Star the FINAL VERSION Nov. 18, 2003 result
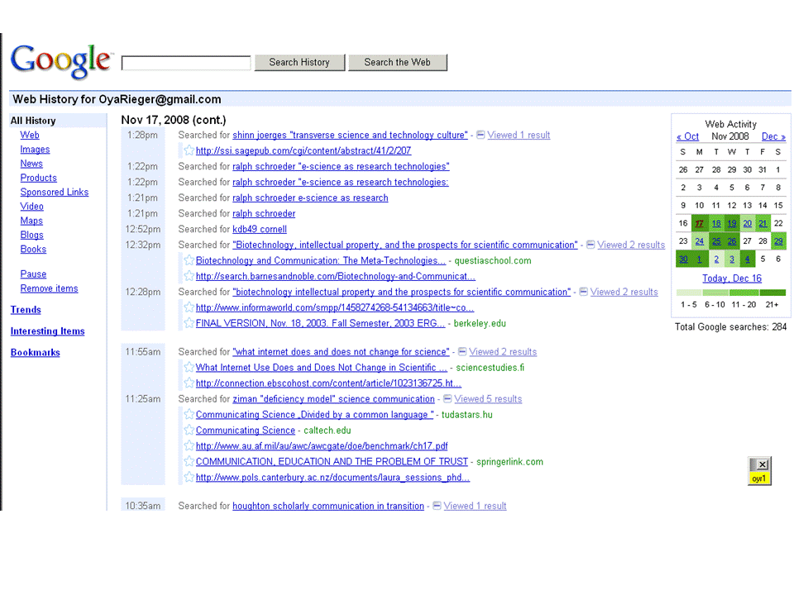The image size is (794, 595). click(189, 323)
